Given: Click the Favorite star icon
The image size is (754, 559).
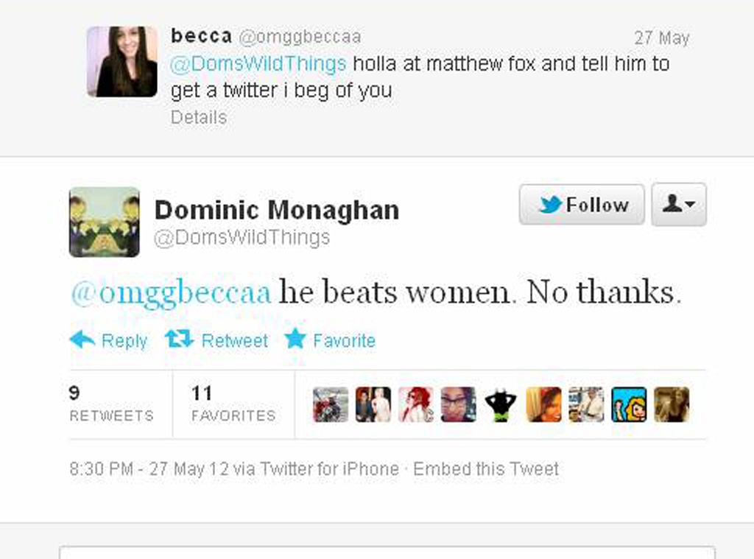Looking at the screenshot, I should [295, 339].
